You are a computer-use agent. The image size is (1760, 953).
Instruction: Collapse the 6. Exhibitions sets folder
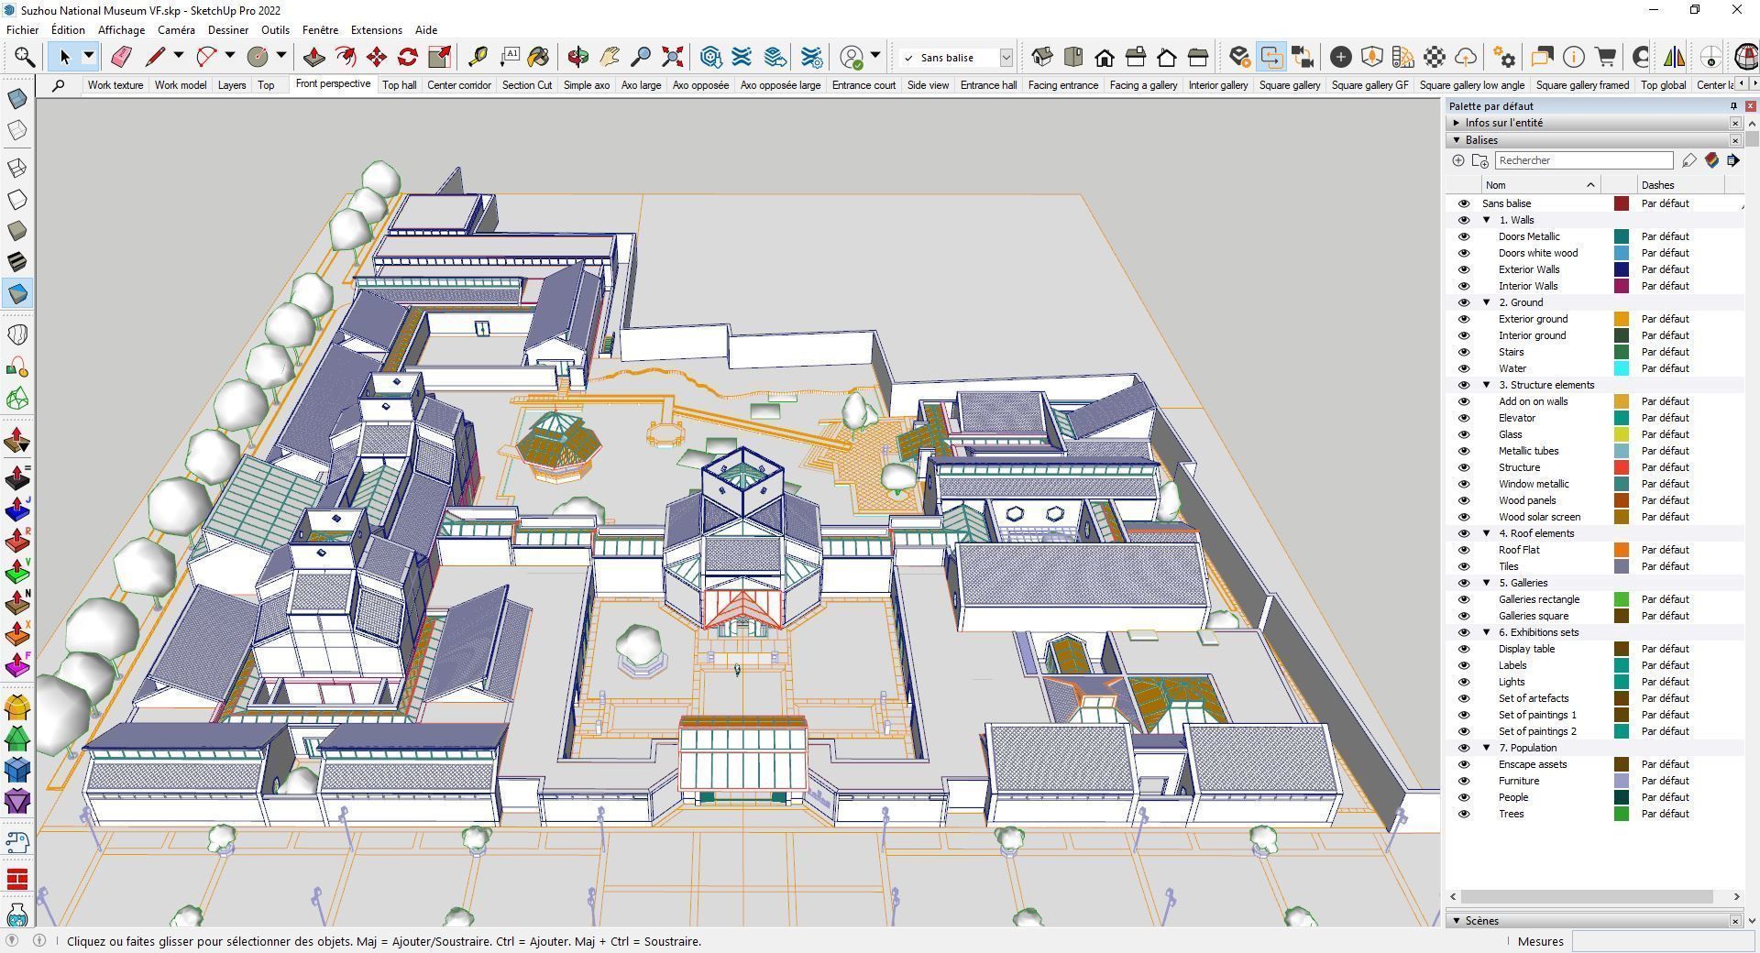(x=1487, y=632)
